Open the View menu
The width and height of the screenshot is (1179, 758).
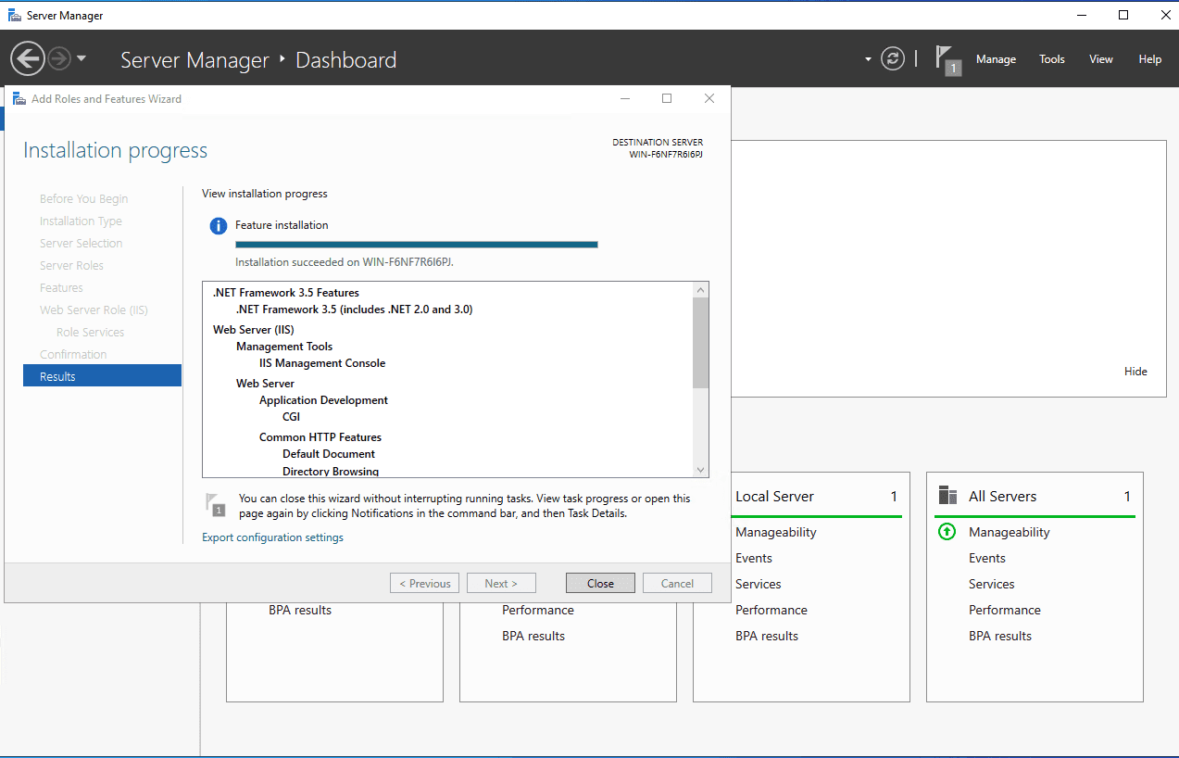1100,59
